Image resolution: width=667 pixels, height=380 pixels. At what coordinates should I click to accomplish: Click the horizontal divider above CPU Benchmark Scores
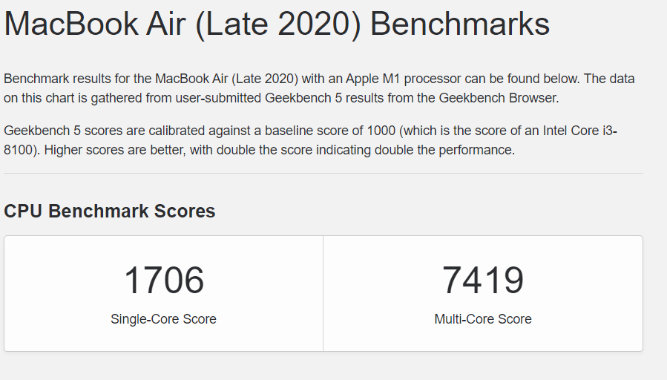pos(323,174)
